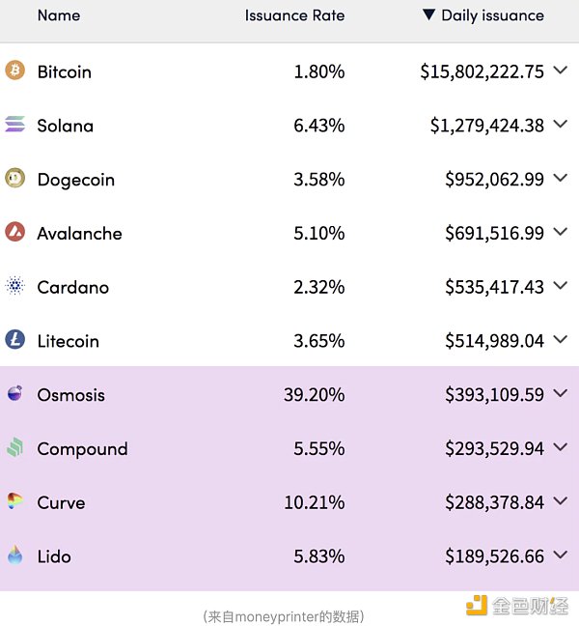Image resolution: width=579 pixels, height=626 pixels.
Task: Click the Dogecoin logo icon
Action: [14, 178]
